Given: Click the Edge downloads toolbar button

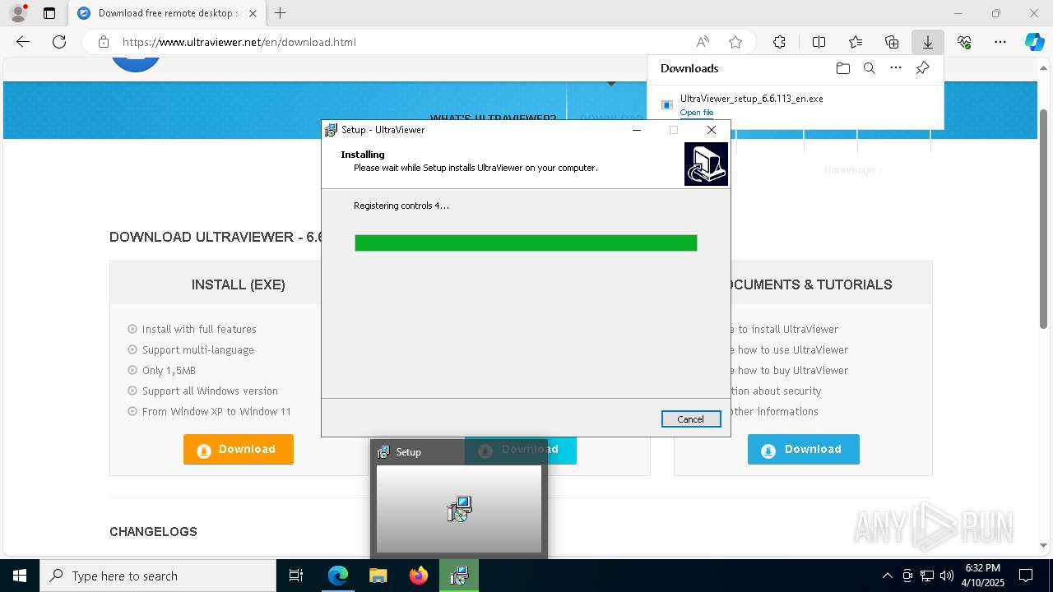Looking at the screenshot, I should coord(927,42).
